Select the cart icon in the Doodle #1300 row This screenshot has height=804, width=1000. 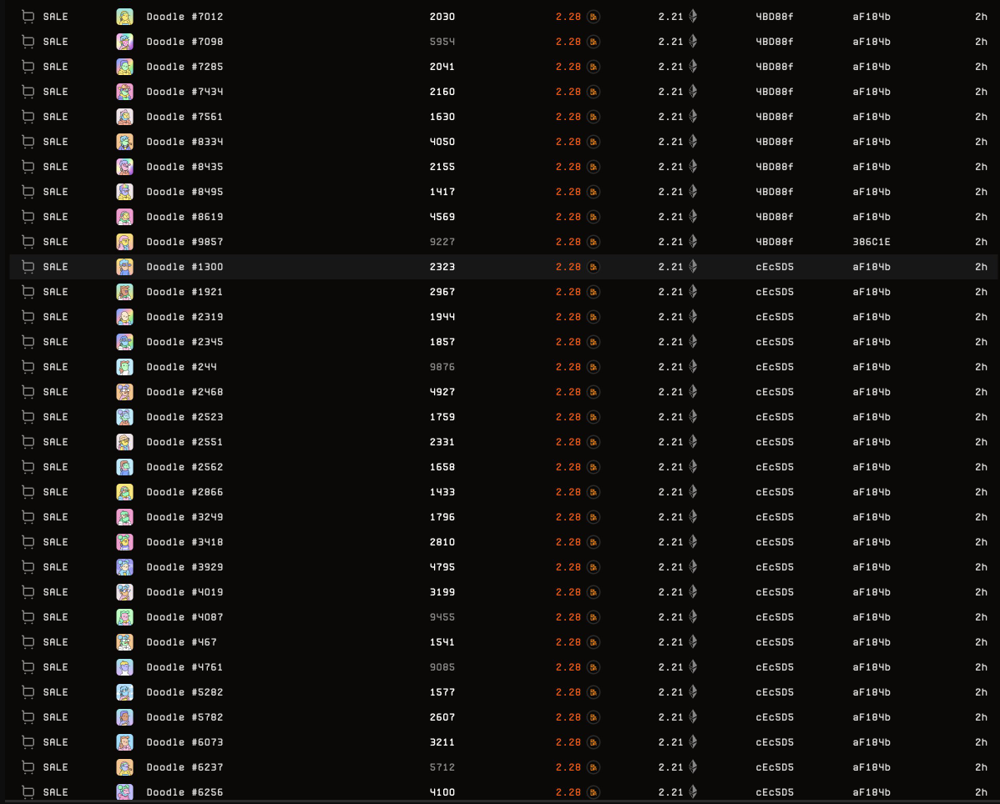click(28, 267)
